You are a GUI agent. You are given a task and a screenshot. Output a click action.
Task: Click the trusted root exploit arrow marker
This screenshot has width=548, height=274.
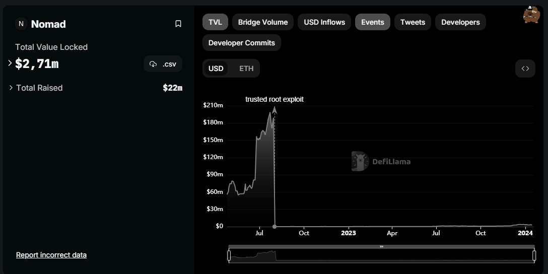coord(275,110)
